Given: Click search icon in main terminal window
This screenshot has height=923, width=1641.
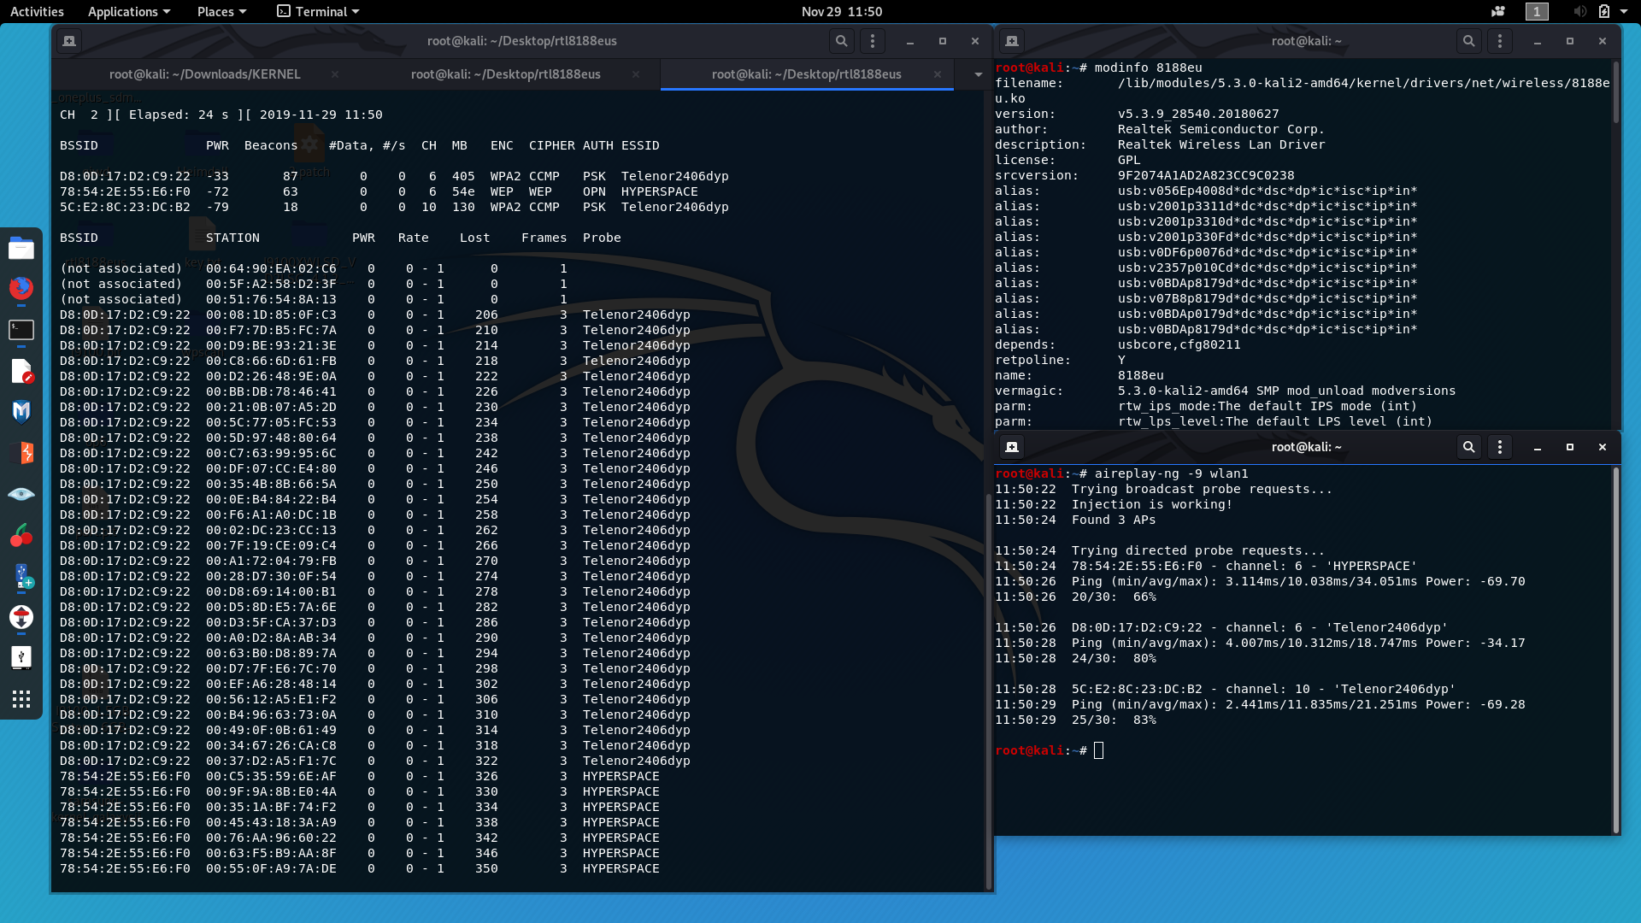Looking at the screenshot, I should tap(841, 41).
